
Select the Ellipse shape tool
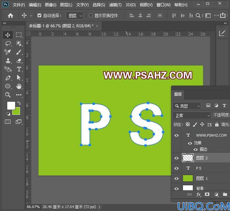pyautogui.click(x=8, y=86)
